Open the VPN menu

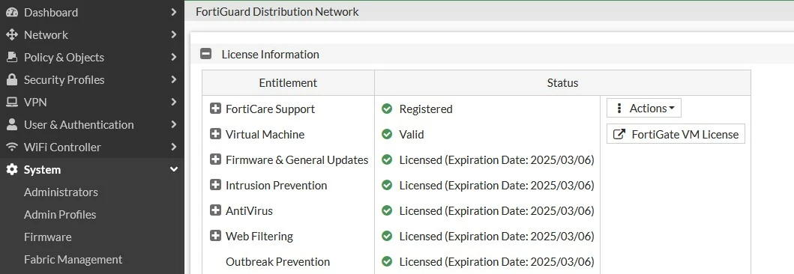tap(92, 102)
